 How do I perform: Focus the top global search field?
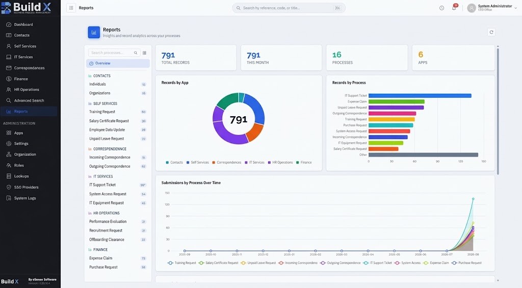[x=289, y=8]
